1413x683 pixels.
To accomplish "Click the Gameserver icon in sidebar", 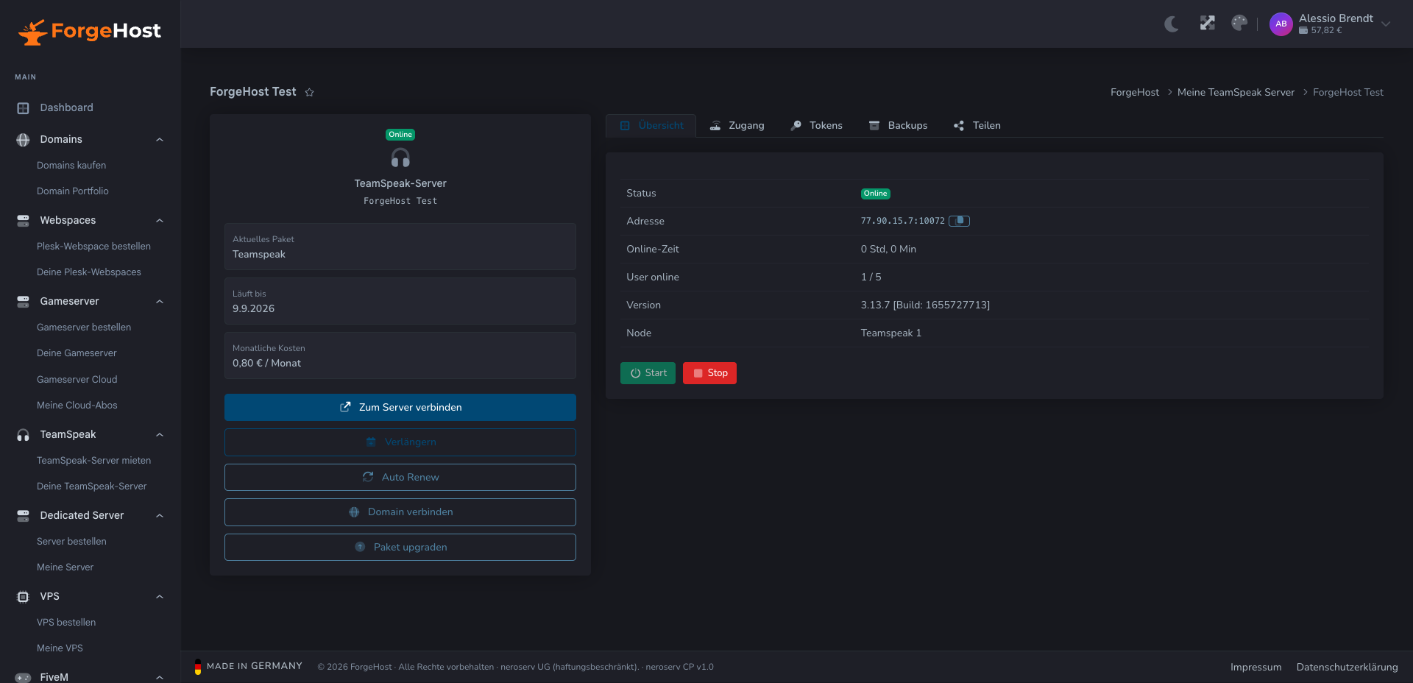I will [x=23, y=302].
